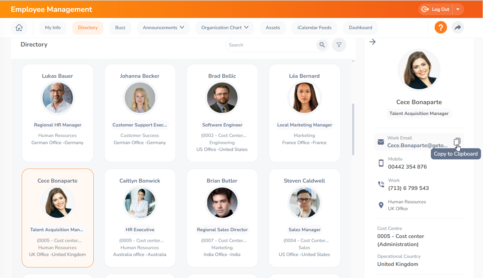Image resolution: width=483 pixels, height=278 pixels.
Task: Open the directory filter funnel
Action: pos(339,45)
